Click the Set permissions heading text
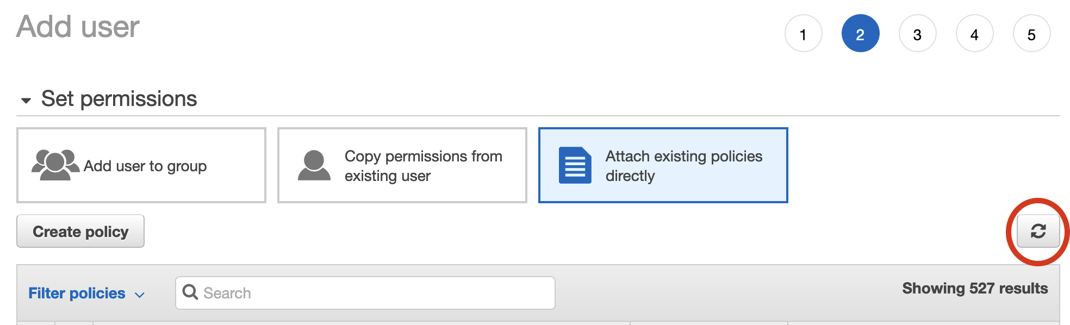 coord(119,99)
